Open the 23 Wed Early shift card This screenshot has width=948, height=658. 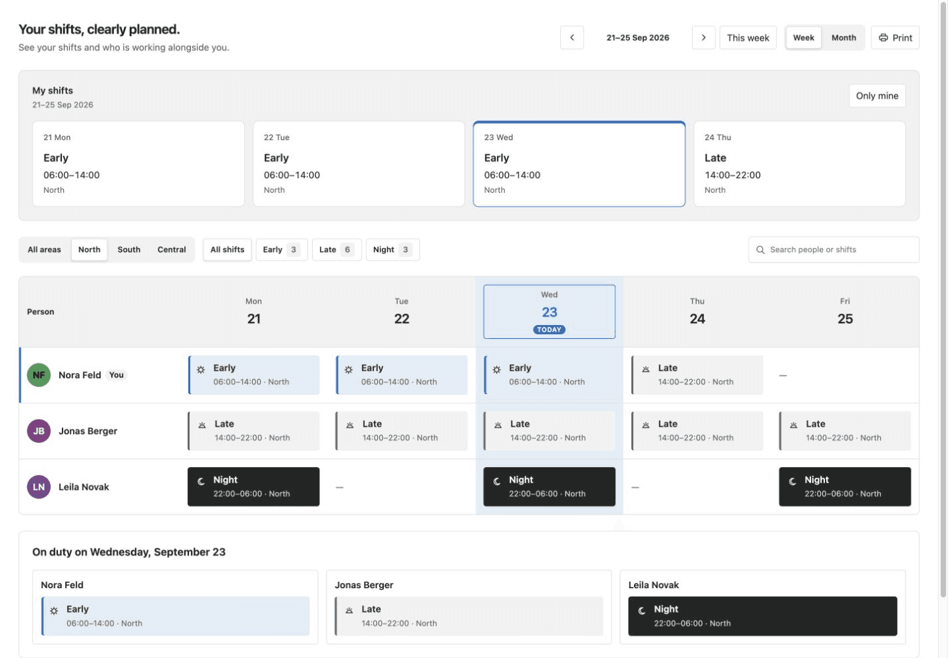coord(579,164)
